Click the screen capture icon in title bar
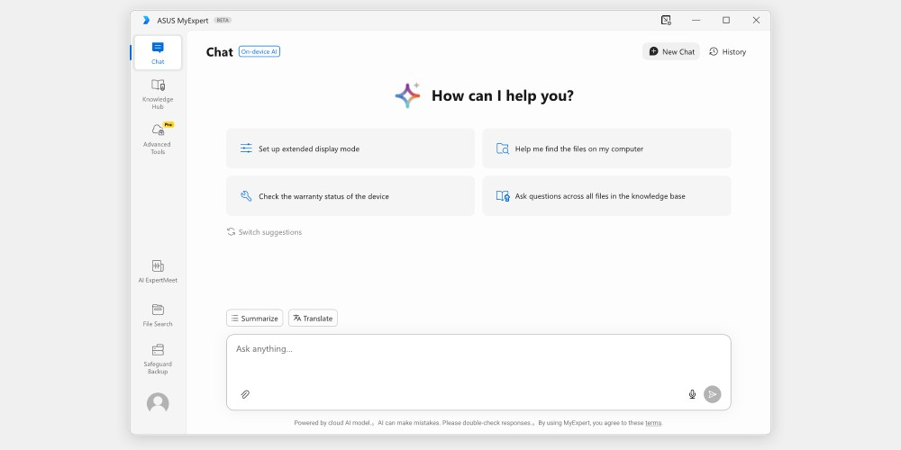901x450 pixels. pos(666,20)
